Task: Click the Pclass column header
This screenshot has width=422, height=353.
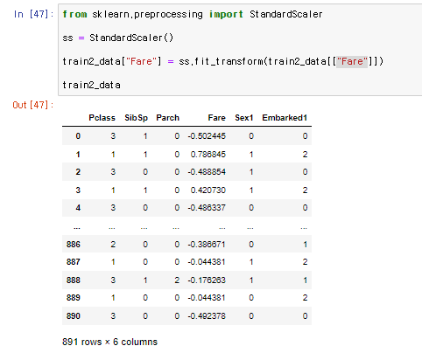Action: click(x=102, y=118)
